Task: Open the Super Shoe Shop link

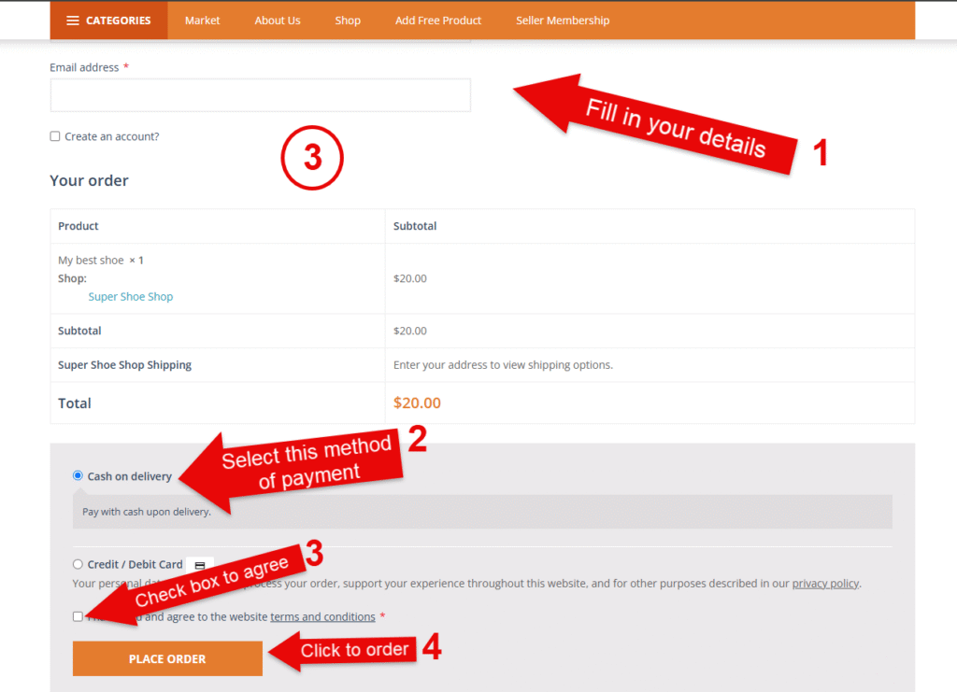Action: pyautogui.click(x=130, y=296)
